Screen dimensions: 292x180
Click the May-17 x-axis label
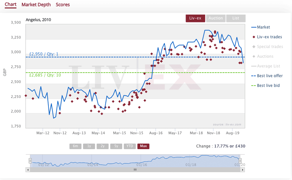pyautogui.click(x=175, y=133)
